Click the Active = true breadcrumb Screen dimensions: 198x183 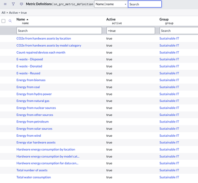[18, 13]
